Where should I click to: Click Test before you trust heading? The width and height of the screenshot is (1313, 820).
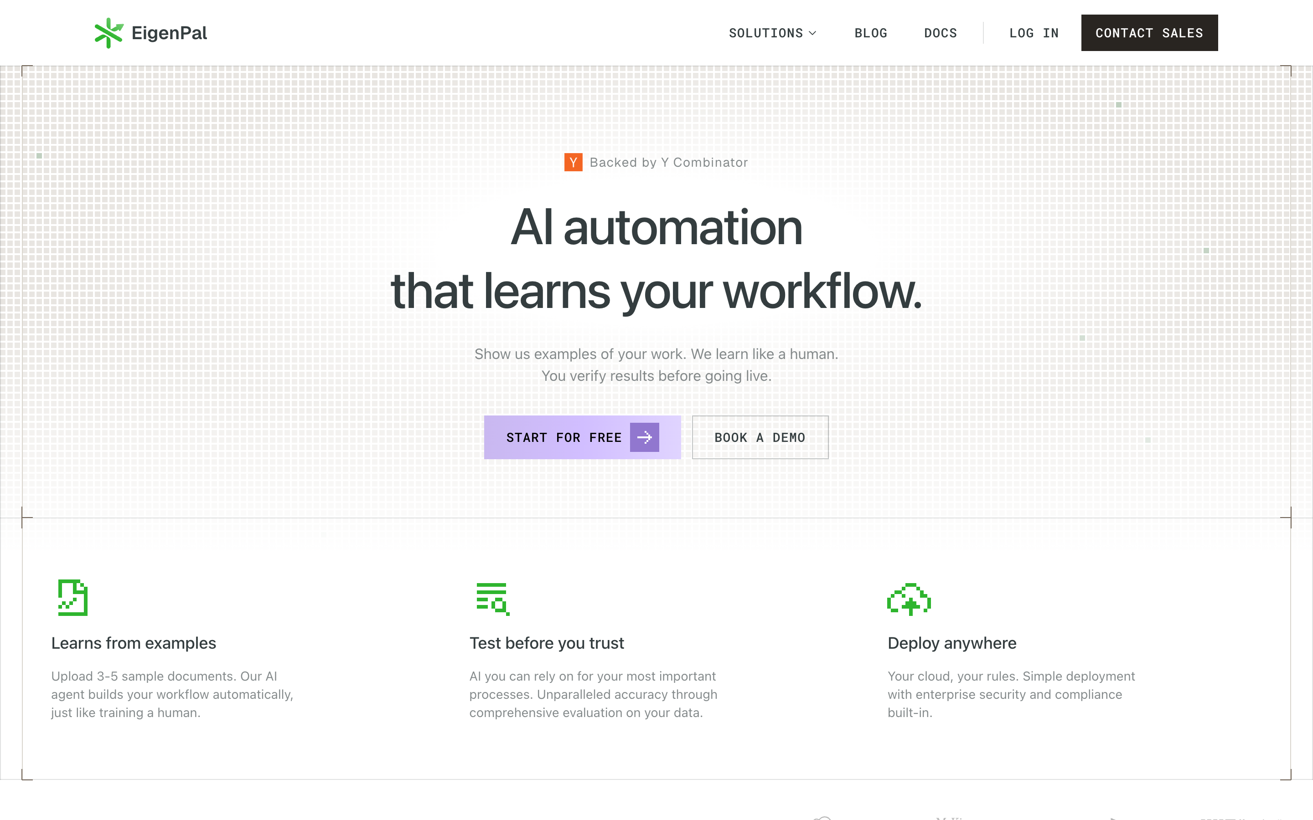546,643
